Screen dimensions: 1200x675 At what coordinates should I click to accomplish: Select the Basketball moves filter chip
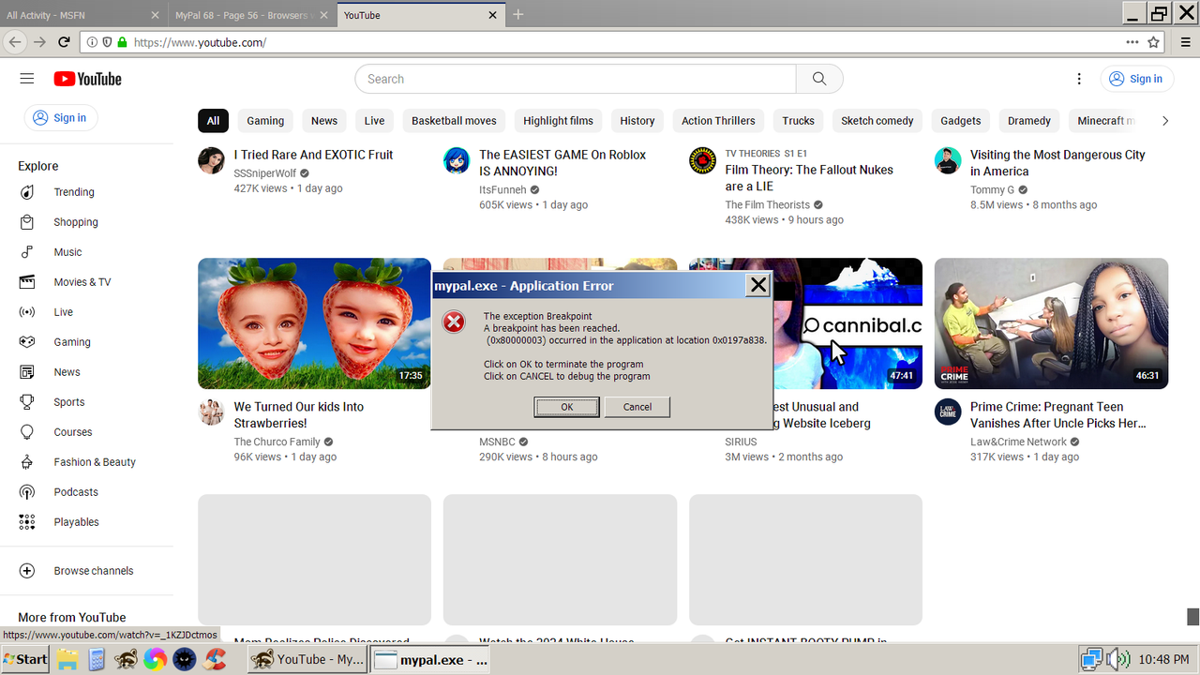coord(454,121)
